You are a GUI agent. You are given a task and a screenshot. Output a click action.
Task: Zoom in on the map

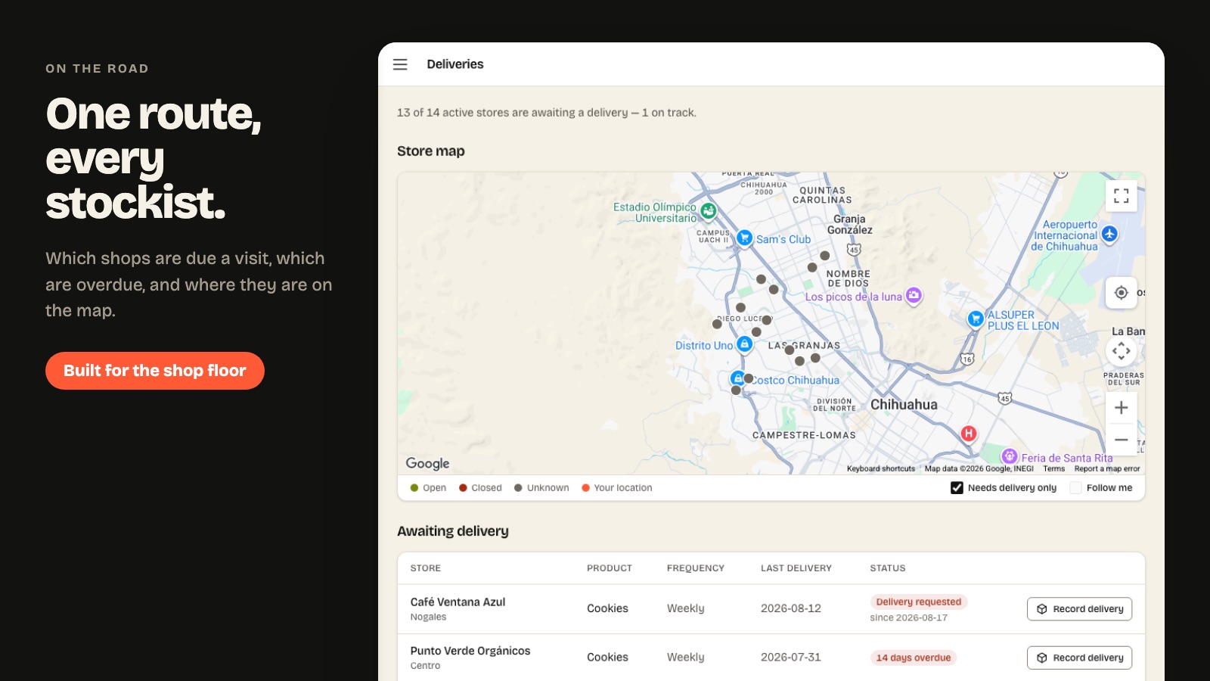click(1121, 408)
